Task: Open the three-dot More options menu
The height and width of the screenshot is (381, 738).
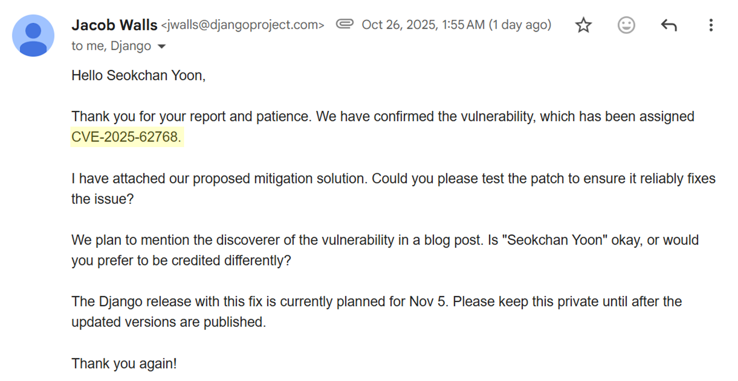Action: pos(711,25)
